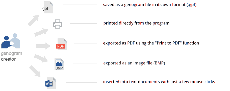Click the red PDF file icon
230x91 pixels.
[61, 44]
